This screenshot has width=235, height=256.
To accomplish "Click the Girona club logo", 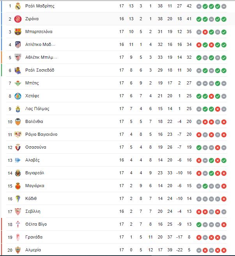I will pyautogui.click(x=18, y=19).
